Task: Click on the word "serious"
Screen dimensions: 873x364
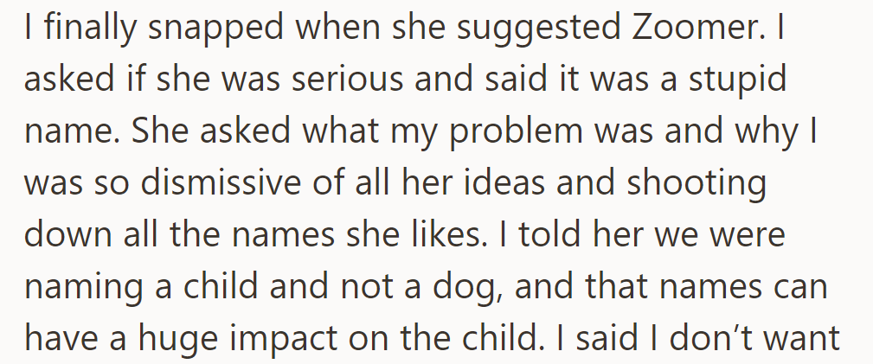Action: click(348, 80)
